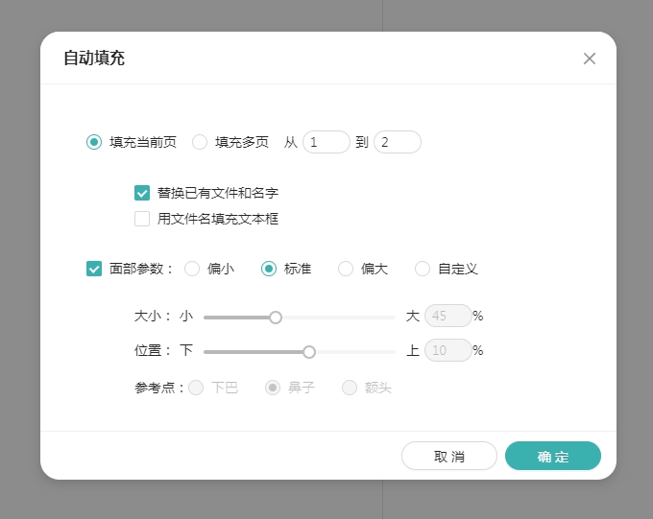
Task: Choose the 自定义 face parameter option
Action: tap(423, 269)
